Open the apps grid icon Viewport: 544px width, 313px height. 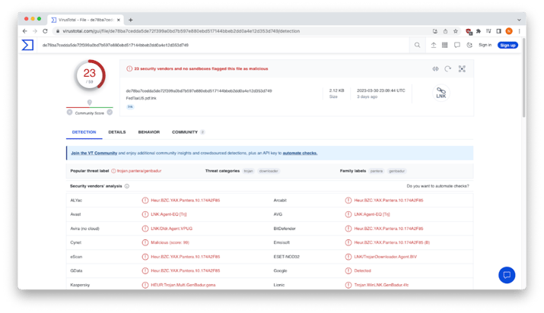pyautogui.click(x=446, y=46)
